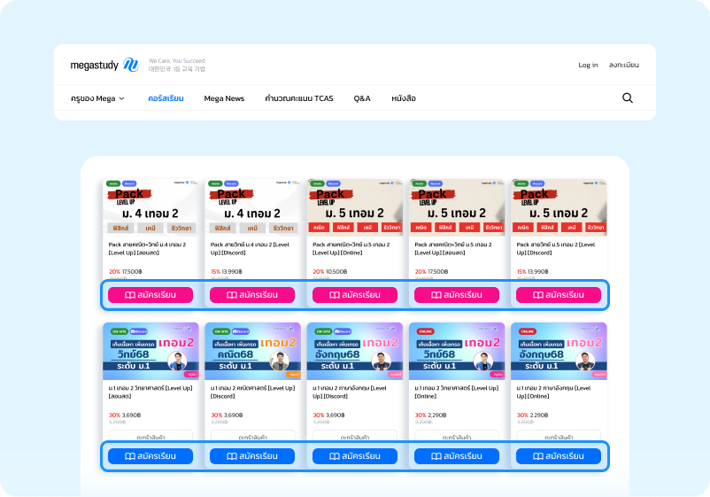The width and height of the screenshot is (710, 497).
Task: Open title Pack สายวิทย์ ม.4 เทอม 2 [Discord]
Action: (250, 249)
